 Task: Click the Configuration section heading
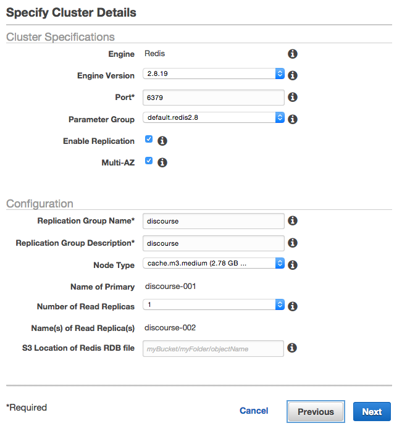tap(40, 204)
